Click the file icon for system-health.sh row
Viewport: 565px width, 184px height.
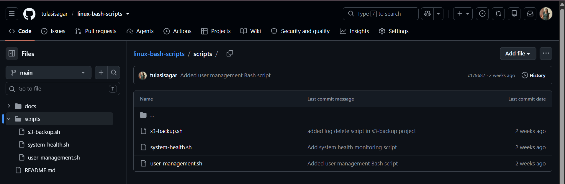pyautogui.click(x=143, y=147)
